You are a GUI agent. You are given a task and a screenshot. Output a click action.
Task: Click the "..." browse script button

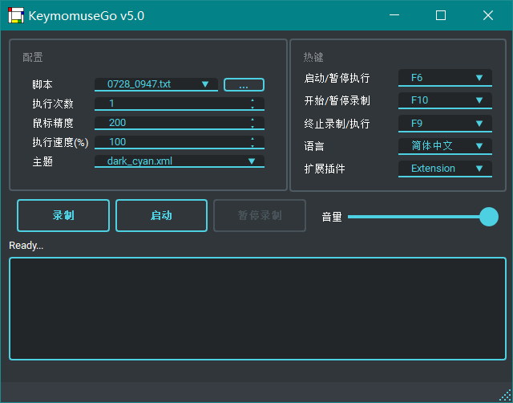pos(244,84)
